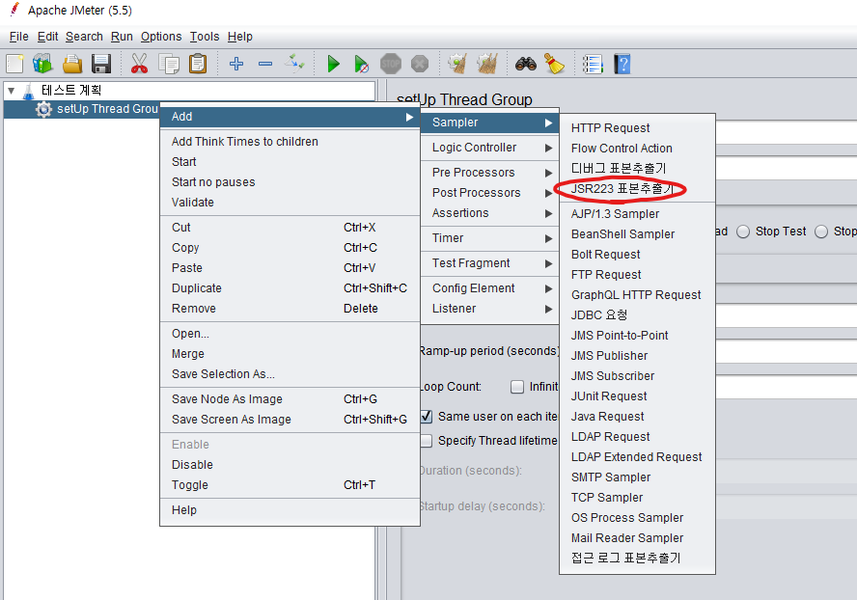The width and height of the screenshot is (857, 600).
Task: Choose TCP Sampler entry
Action: 637,498
